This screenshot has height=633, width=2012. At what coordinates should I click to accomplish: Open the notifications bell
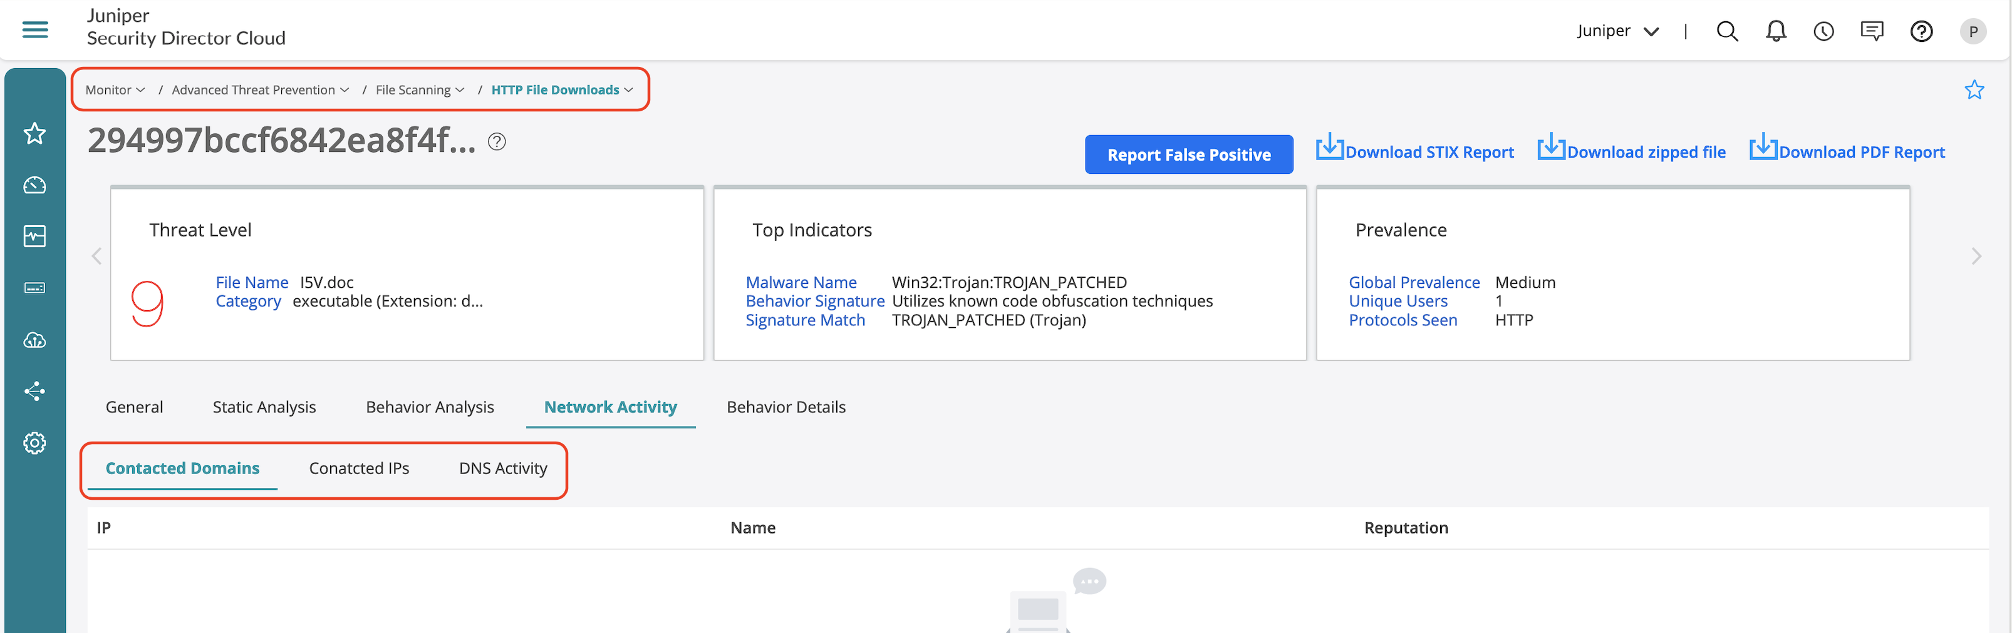[1775, 31]
